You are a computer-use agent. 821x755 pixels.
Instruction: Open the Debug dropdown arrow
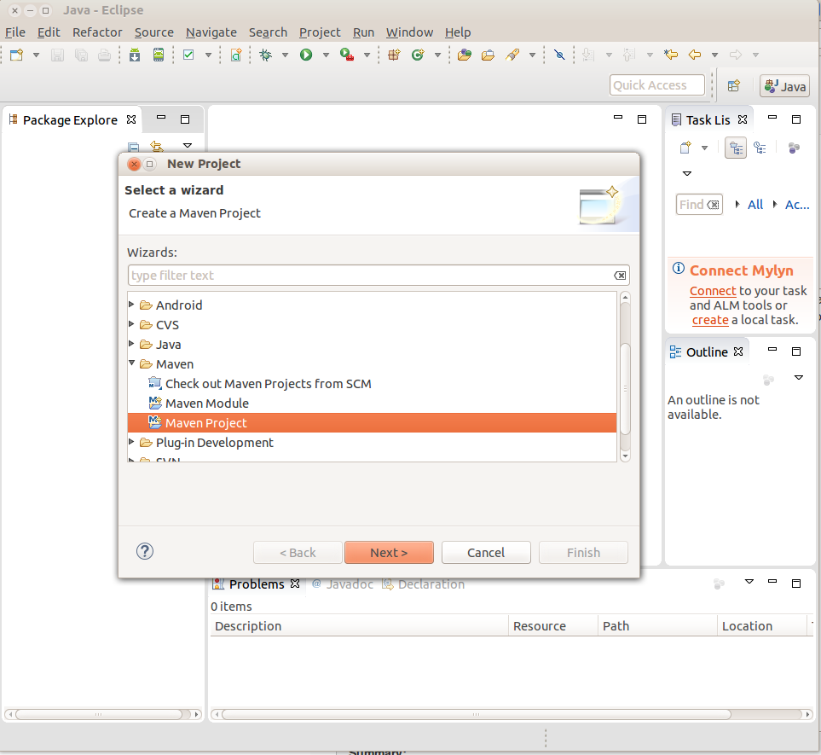pos(286,55)
